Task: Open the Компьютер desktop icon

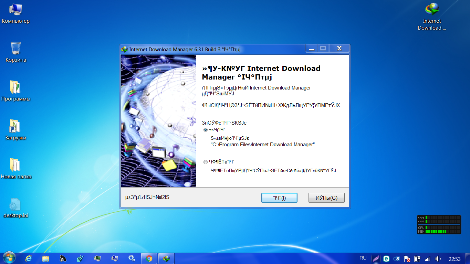Action: tap(16, 14)
